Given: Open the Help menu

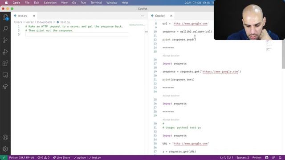Looking at the screenshot, I should (x=125, y=3).
